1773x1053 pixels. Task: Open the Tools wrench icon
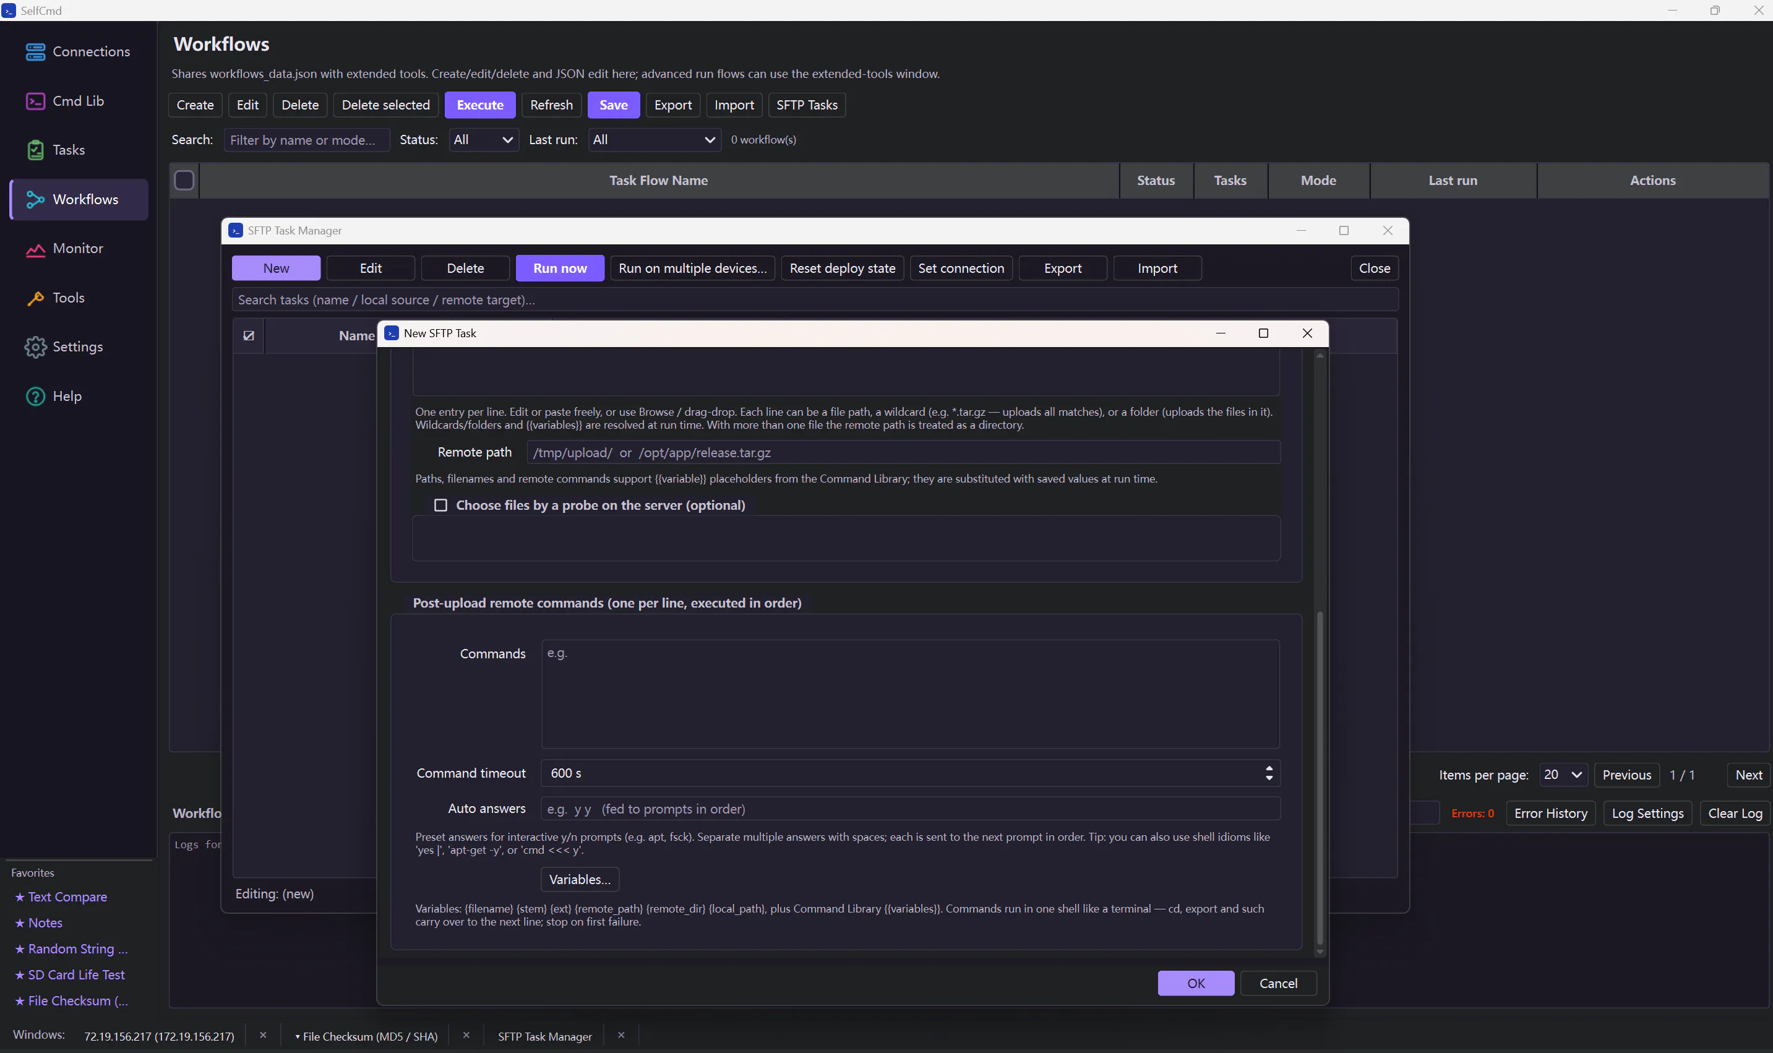point(35,298)
